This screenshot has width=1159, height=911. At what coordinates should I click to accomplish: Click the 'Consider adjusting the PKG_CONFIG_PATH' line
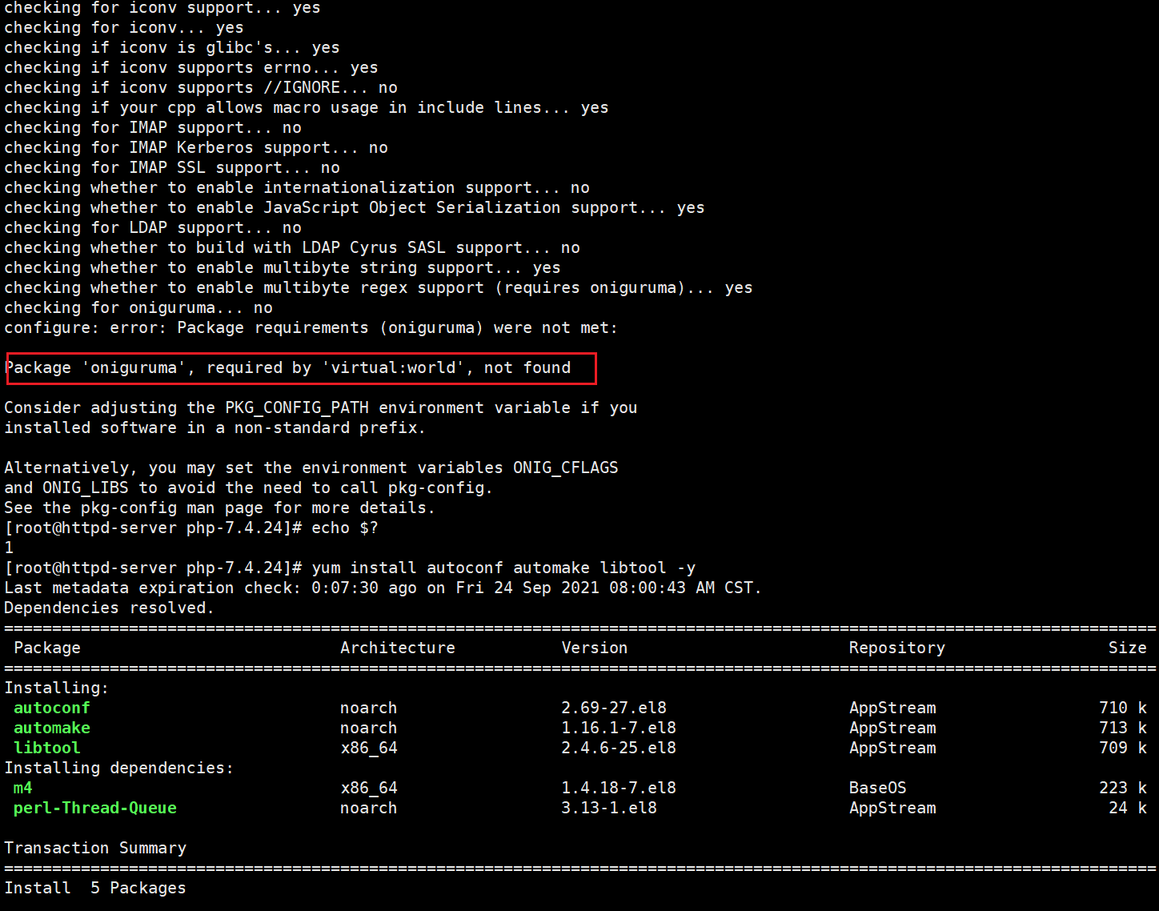(321, 408)
